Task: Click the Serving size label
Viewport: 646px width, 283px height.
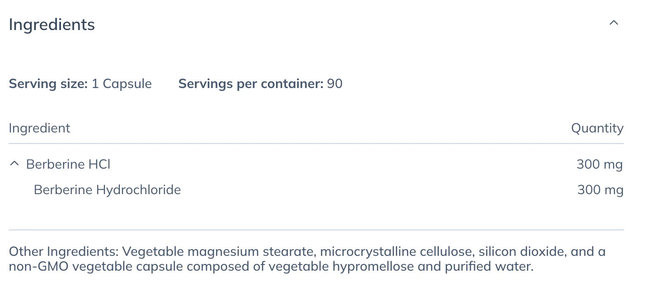Action: click(49, 84)
